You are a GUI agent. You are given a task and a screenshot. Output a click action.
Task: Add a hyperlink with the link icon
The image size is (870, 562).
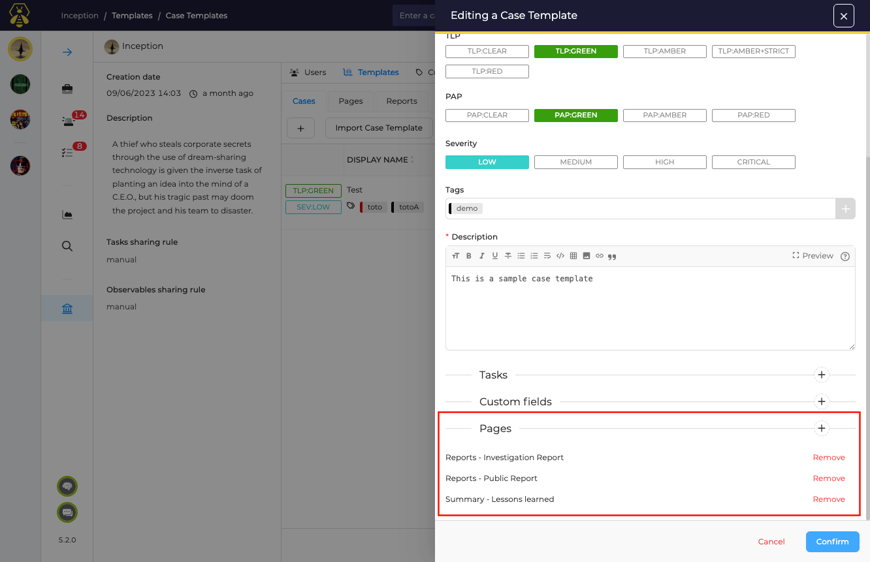(x=600, y=256)
